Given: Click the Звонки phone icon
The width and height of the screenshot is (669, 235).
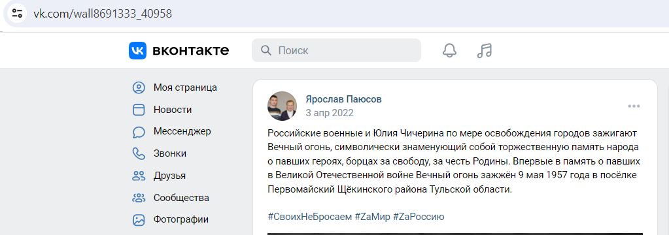Looking at the screenshot, I should [x=139, y=153].
